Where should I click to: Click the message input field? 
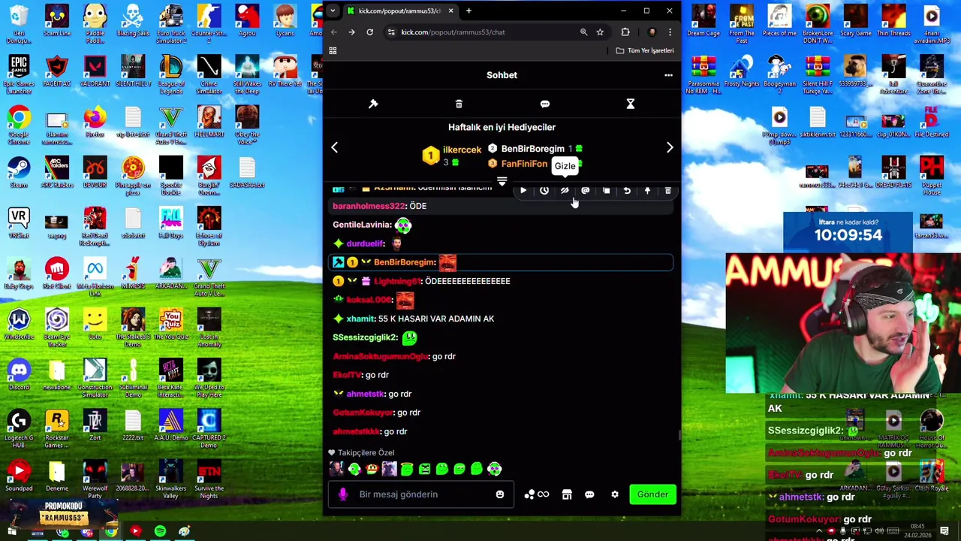pos(420,494)
